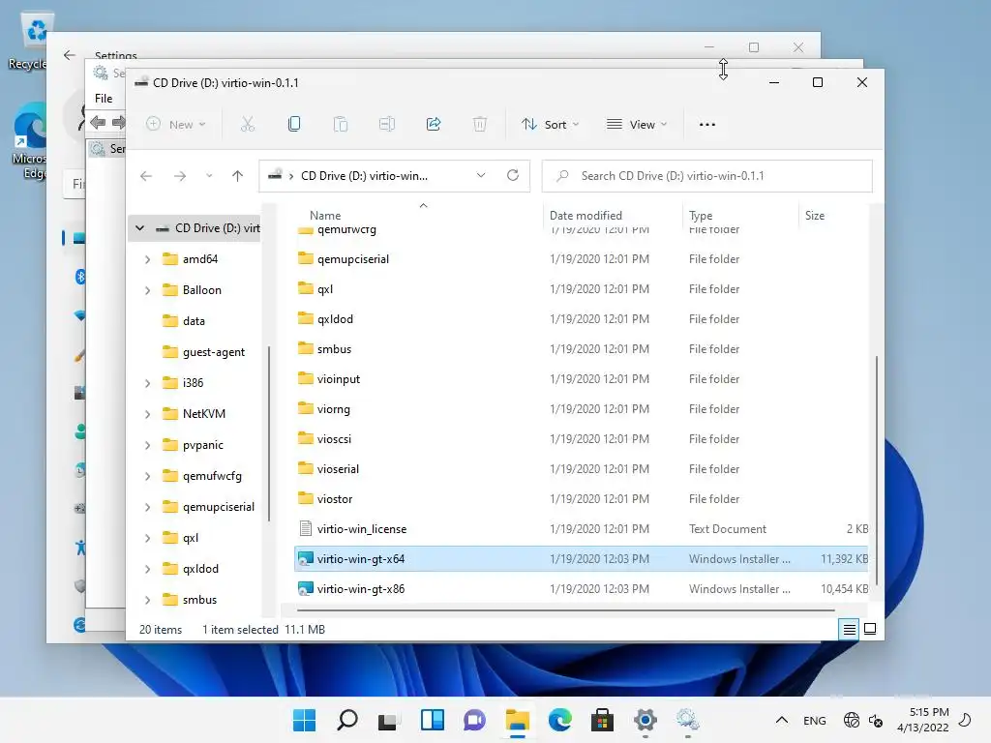Click the ENG language indicator
Viewport: 991px width, 743px height.
pos(815,720)
